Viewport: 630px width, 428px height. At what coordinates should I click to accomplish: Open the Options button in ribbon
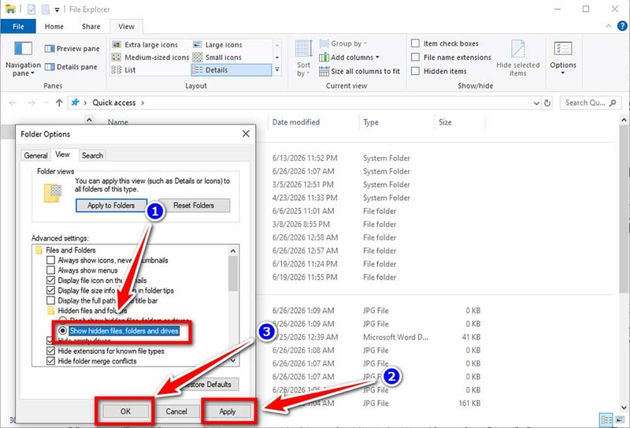(563, 58)
